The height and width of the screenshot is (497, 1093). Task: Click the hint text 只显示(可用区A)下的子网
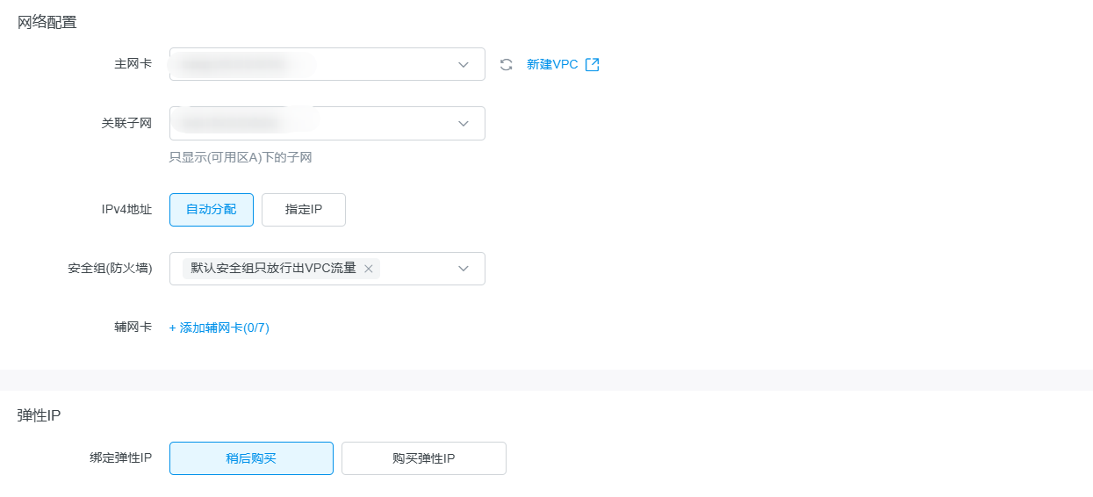(241, 158)
